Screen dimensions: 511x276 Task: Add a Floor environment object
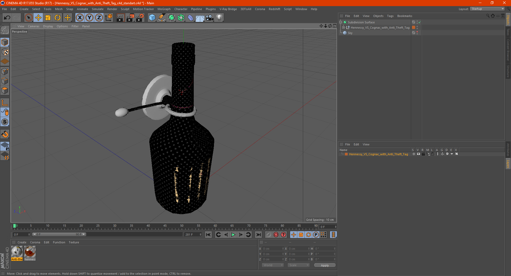tap(200, 18)
